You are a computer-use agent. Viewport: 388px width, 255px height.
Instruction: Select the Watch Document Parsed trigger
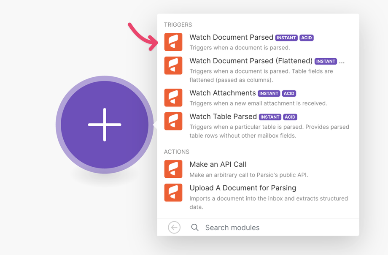tap(258, 42)
